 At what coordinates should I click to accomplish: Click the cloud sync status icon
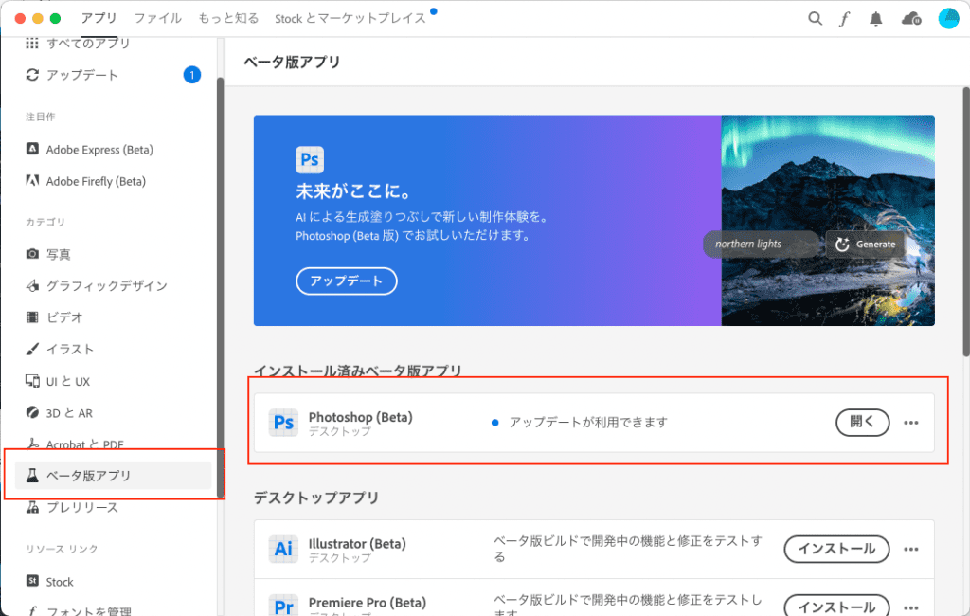[x=911, y=18]
